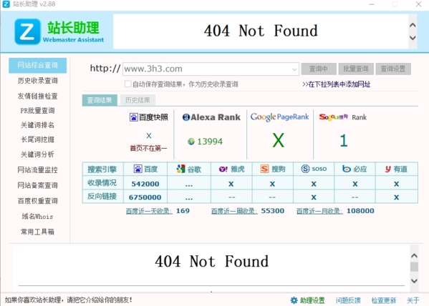This screenshot has height=306, width=429.
Task: Click the Baidu 收录情况 value 542000
Action: (x=145, y=184)
